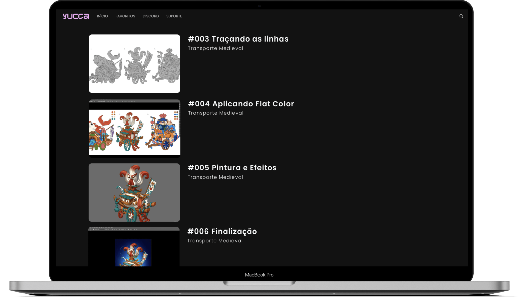Open the Discord link in navigation
Viewport: 519px width, 297px height.
(x=151, y=16)
